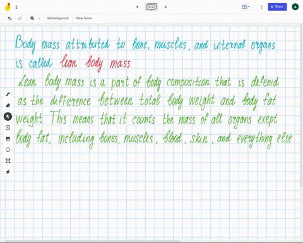303x243 pixels.
Task: Select the handwritten green word "difference"
Action: pyautogui.click(x=71, y=101)
